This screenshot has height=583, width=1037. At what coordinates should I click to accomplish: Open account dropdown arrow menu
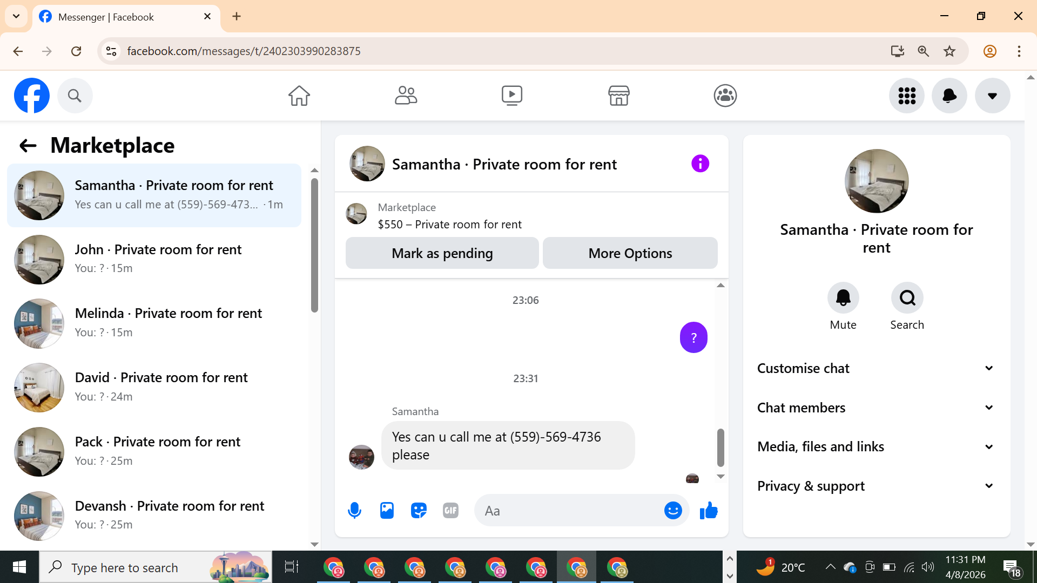pyautogui.click(x=992, y=96)
